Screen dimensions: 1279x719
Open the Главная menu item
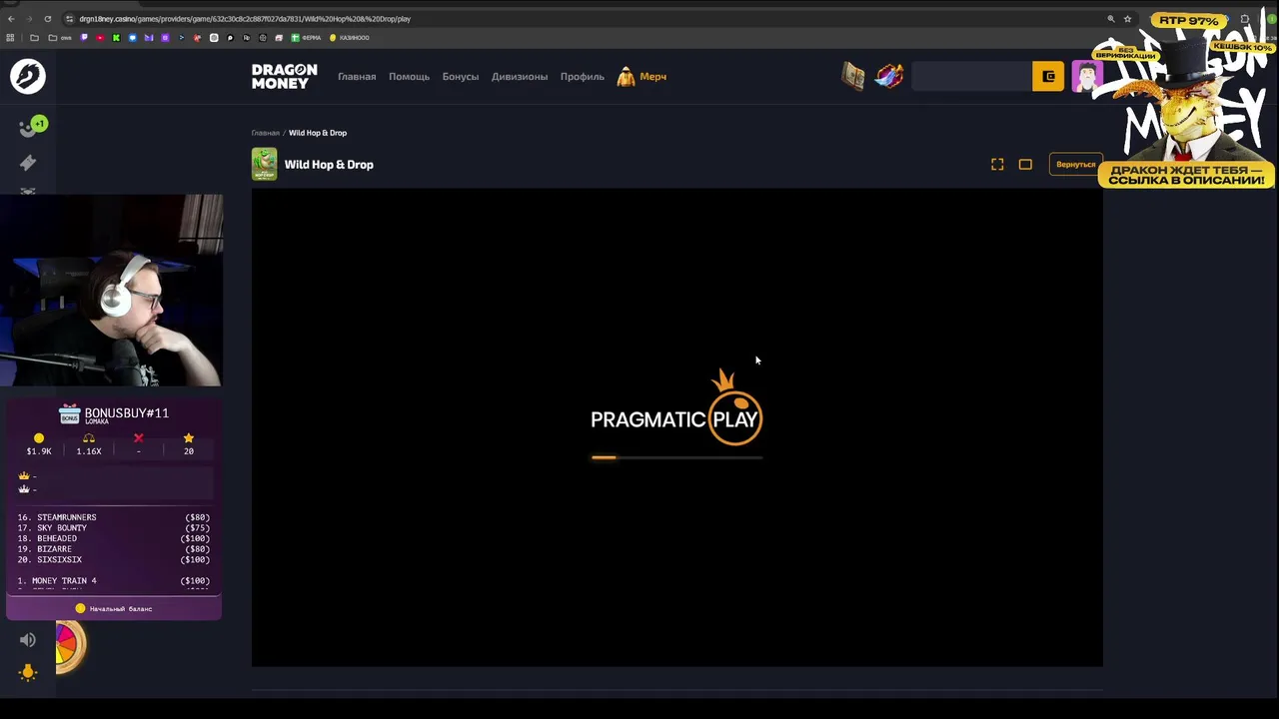pyautogui.click(x=357, y=77)
